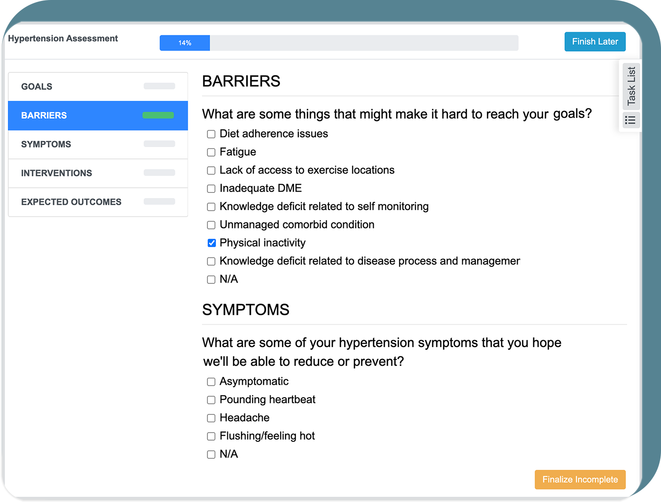Open the Task List side panel
This screenshot has height=502, width=661.
point(631,87)
